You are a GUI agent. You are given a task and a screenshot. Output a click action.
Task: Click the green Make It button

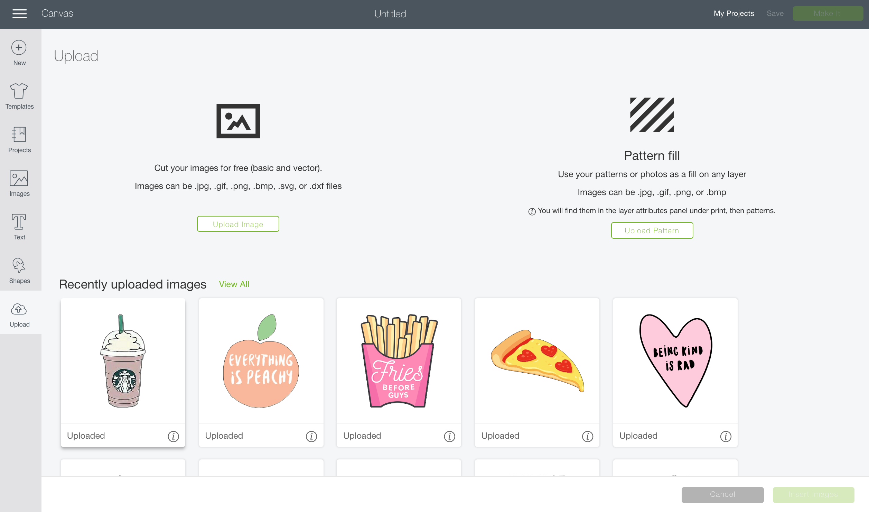click(828, 13)
